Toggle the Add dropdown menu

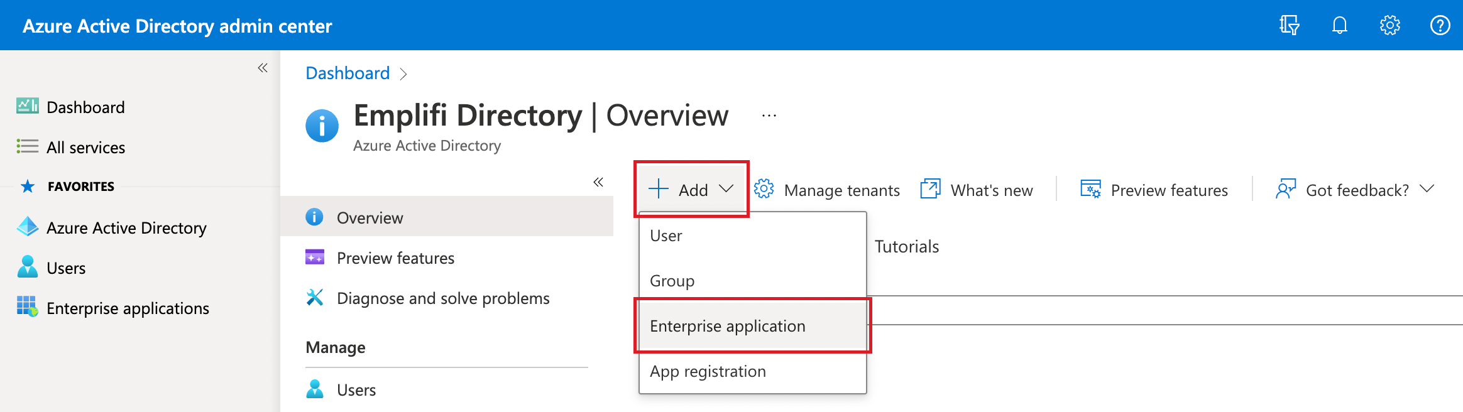click(x=691, y=190)
